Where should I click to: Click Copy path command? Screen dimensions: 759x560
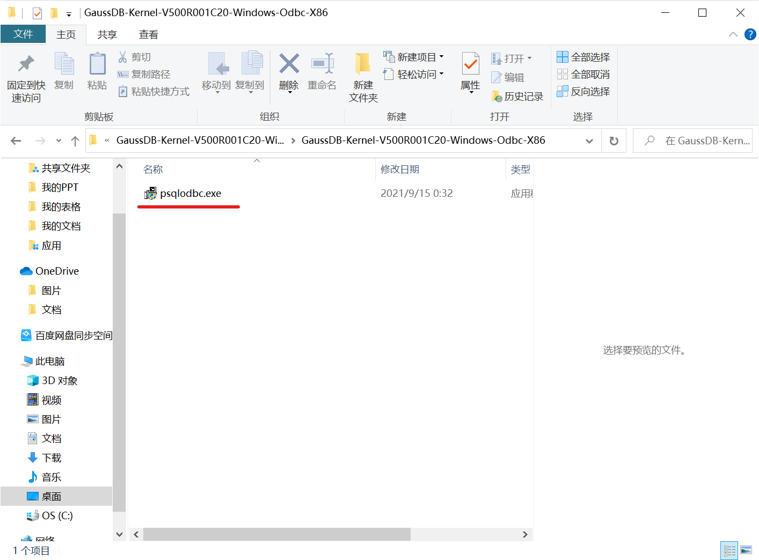tap(144, 74)
